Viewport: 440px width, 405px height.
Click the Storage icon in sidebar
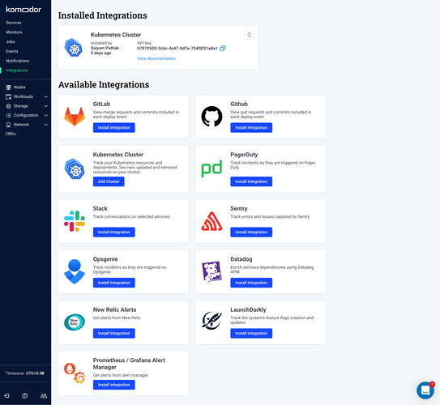[8, 106]
